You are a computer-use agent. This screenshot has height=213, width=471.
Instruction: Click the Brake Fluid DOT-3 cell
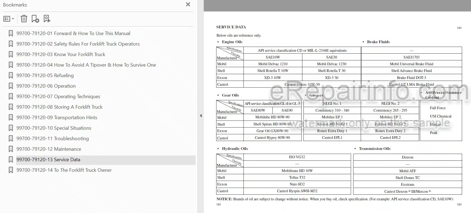pyautogui.click(x=411, y=78)
